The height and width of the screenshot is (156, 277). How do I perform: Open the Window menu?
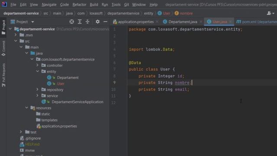(x=139, y=5)
